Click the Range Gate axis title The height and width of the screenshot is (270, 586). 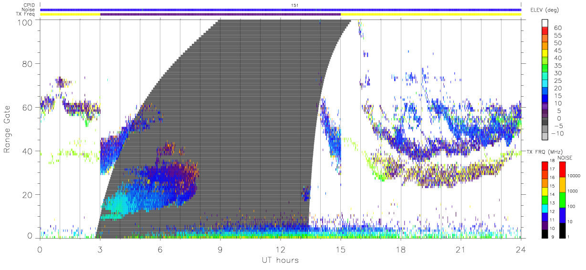point(8,129)
